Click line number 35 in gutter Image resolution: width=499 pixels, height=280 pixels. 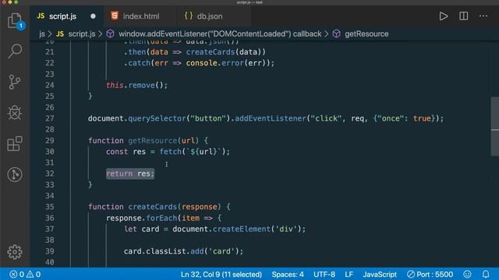(x=50, y=207)
